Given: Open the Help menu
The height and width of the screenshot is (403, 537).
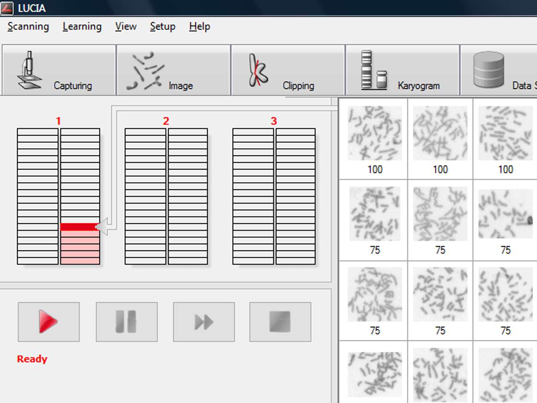Looking at the screenshot, I should coord(199,26).
